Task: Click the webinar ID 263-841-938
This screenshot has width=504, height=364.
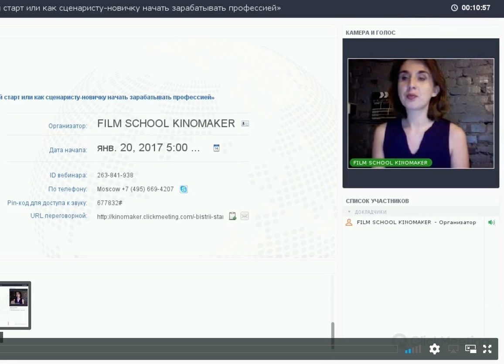Action: click(115, 175)
